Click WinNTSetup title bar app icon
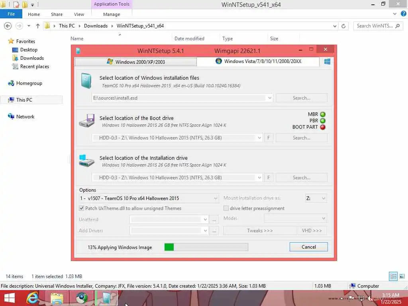The width and height of the screenshot is (408, 306). pyautogui.click(x=78, y=51)
